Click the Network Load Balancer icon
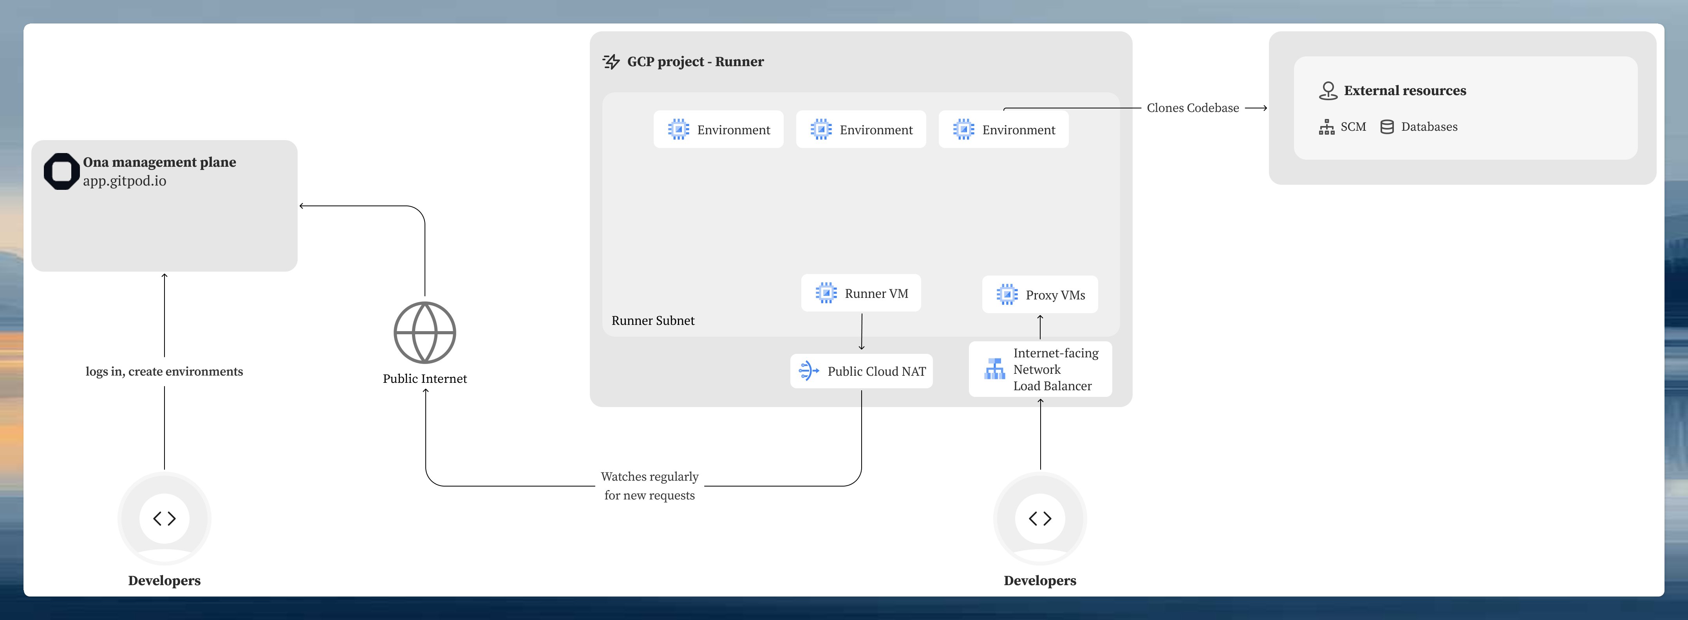 click(995, 369)
